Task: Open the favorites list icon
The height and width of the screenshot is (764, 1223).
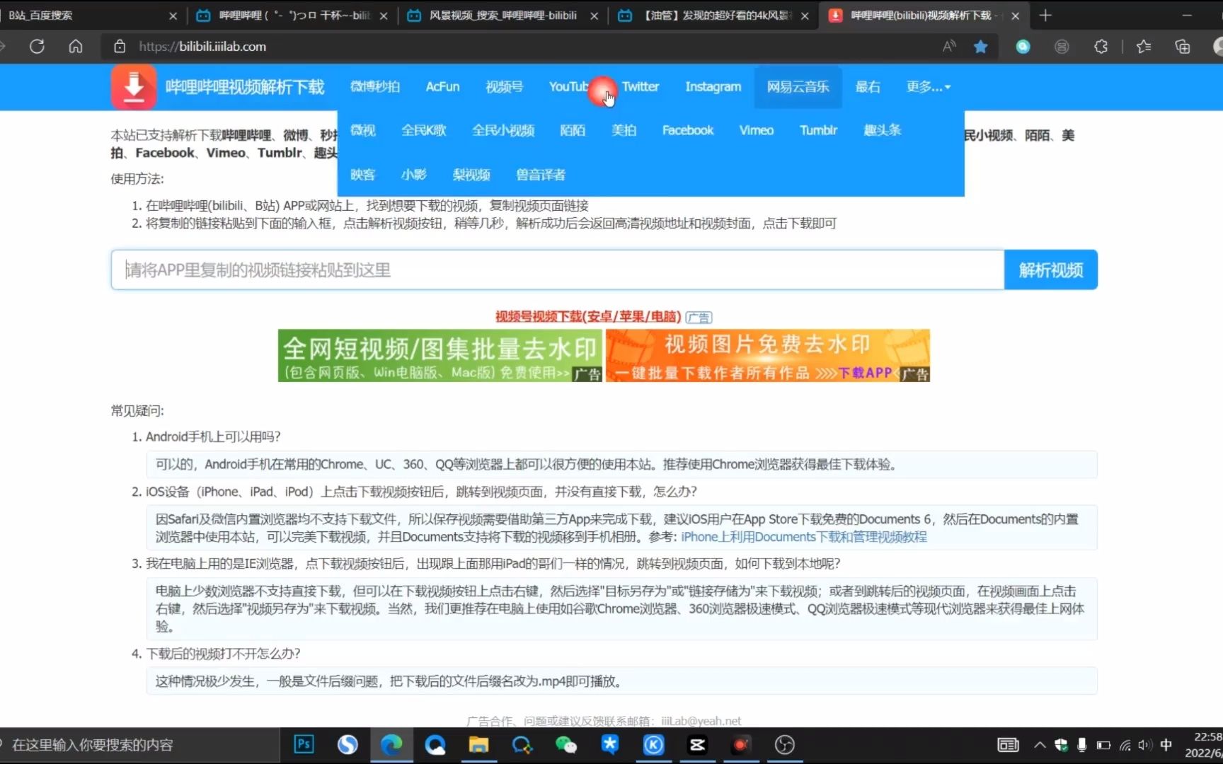Action: 1143,47
